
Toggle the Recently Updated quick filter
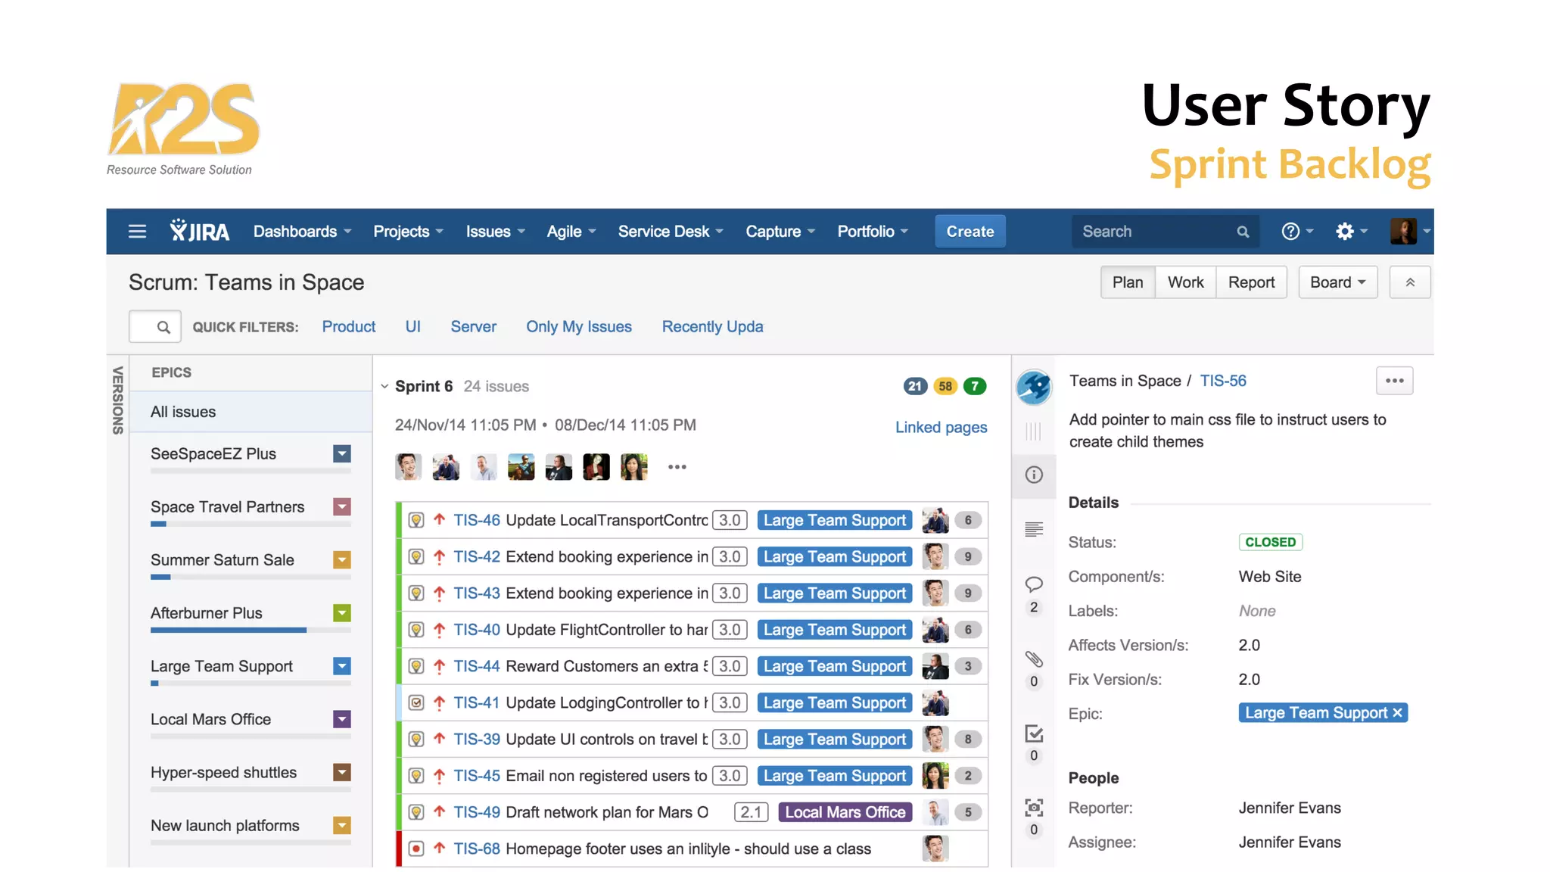(x=712, y=326)
